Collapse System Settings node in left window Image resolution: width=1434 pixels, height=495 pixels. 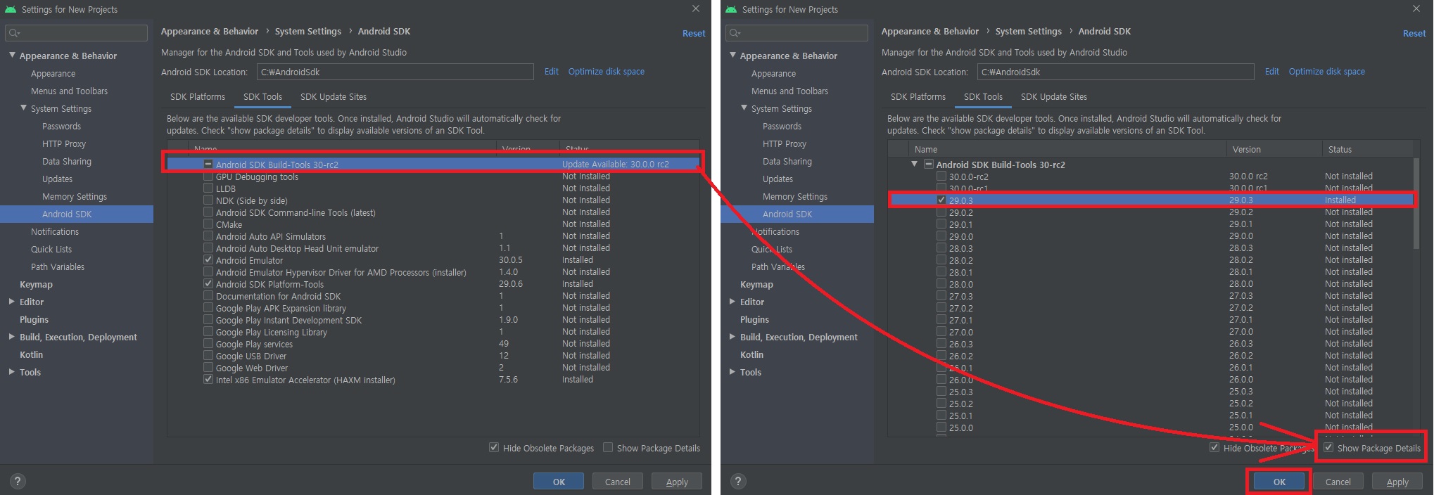[x=23, y=108]
